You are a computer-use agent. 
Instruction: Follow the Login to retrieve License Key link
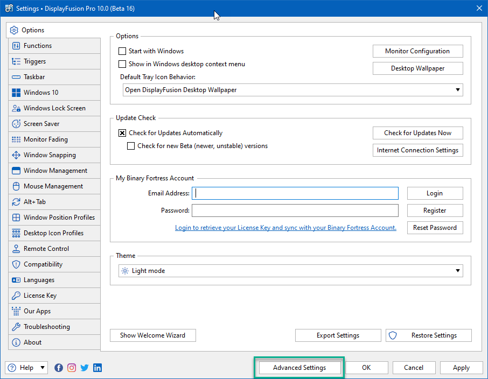[x=285, y=228]
